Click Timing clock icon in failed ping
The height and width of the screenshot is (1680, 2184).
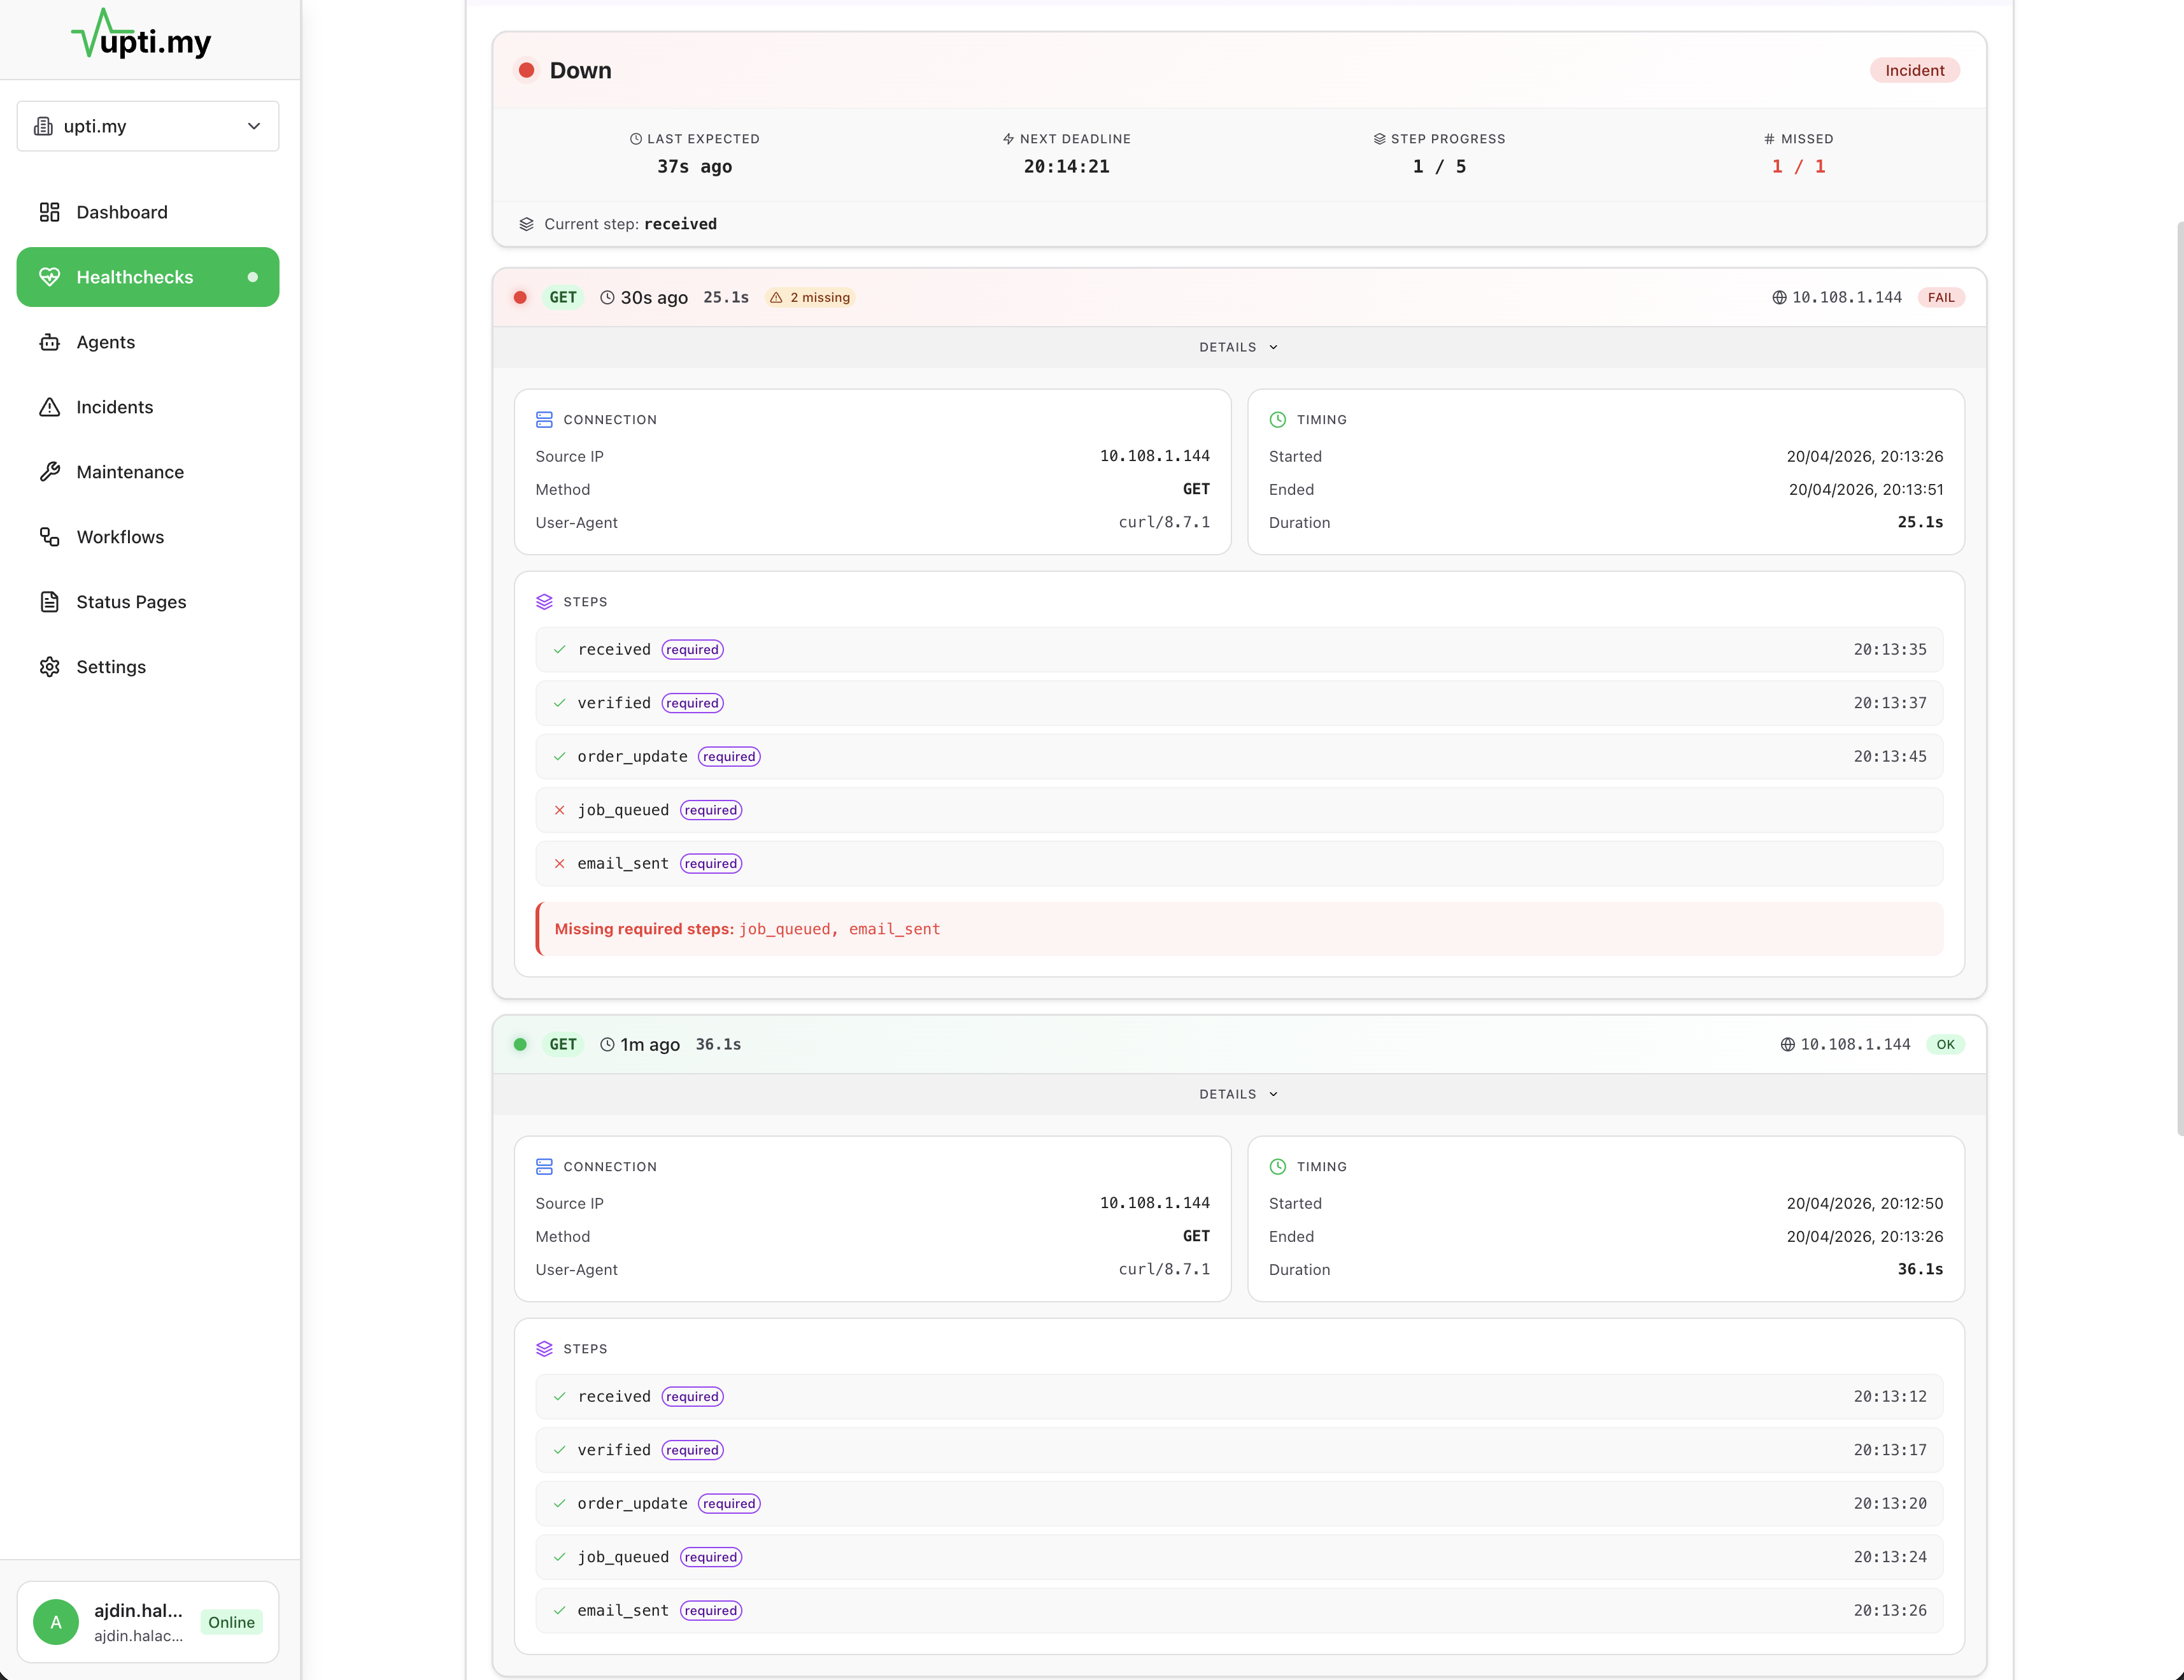(1277, 420)
